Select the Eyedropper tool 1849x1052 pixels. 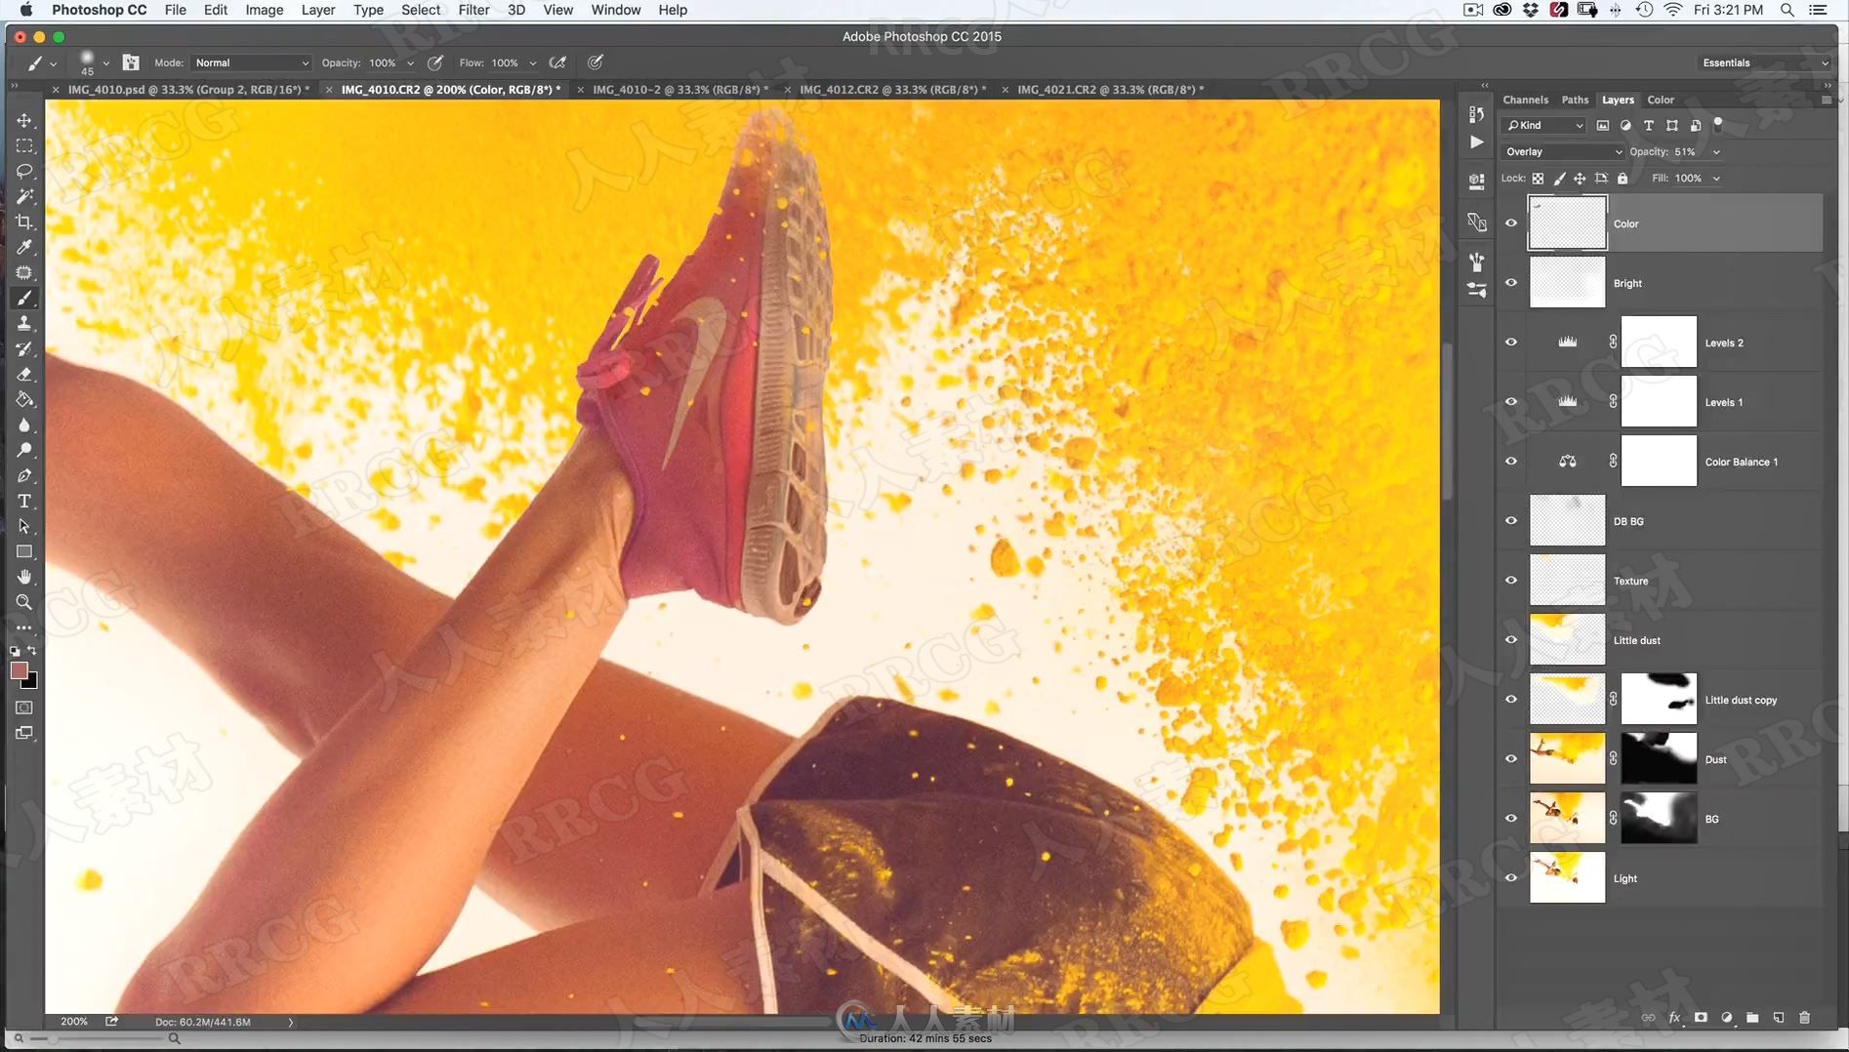tap(24, 247)
